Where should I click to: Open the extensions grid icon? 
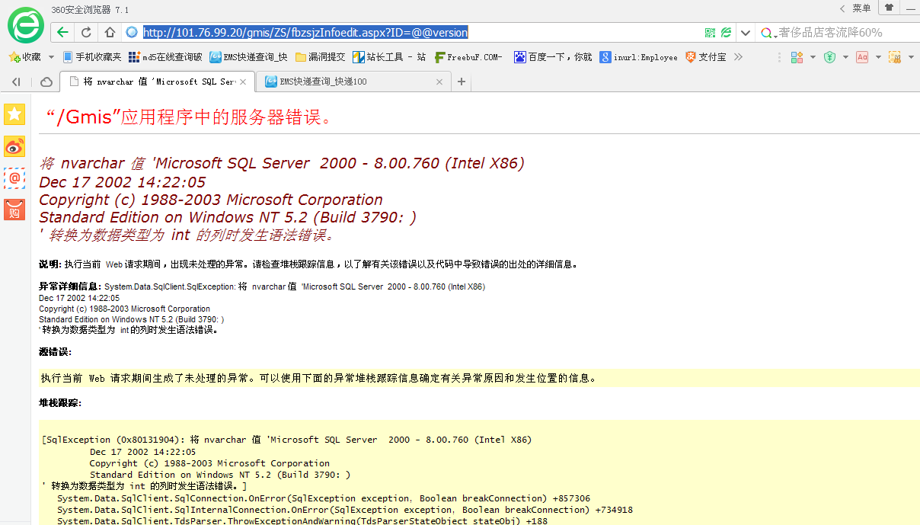point(797,57)
